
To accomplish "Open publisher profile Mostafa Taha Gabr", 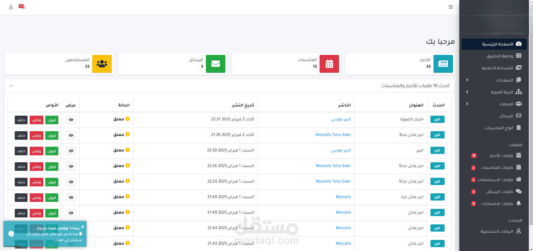I will click(333, 135).
